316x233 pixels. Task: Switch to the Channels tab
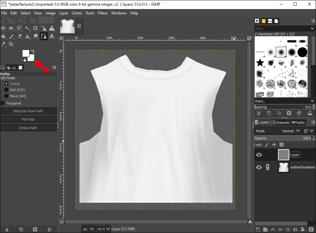(x=280, y=123)
